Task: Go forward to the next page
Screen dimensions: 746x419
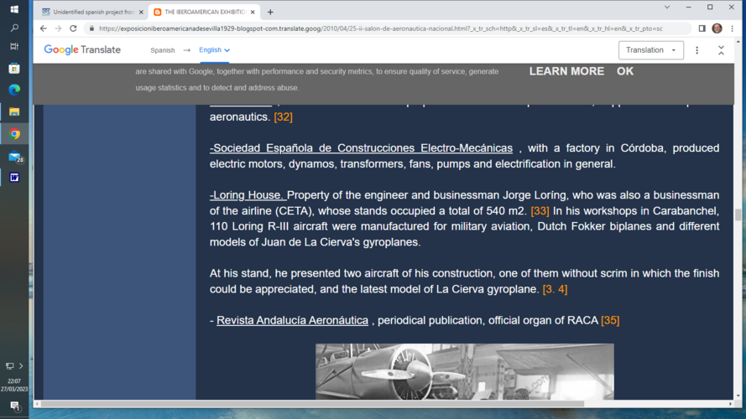Action: (x=58, y=28)
